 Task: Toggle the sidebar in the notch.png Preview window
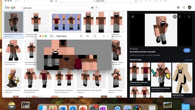pyautogui.click(x=51, y=36)
